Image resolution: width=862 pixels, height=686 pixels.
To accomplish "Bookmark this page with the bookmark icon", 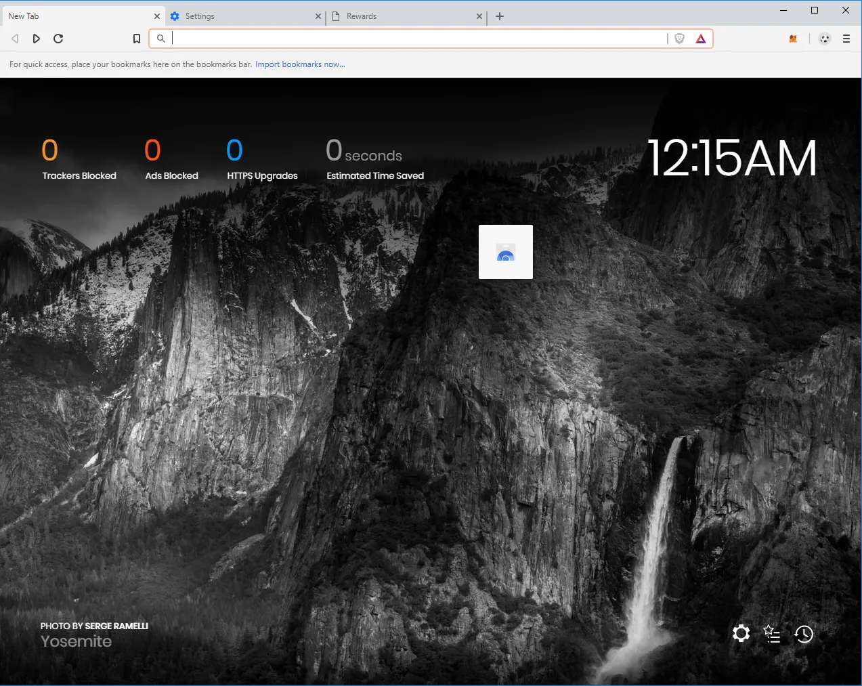I will 137,39.
